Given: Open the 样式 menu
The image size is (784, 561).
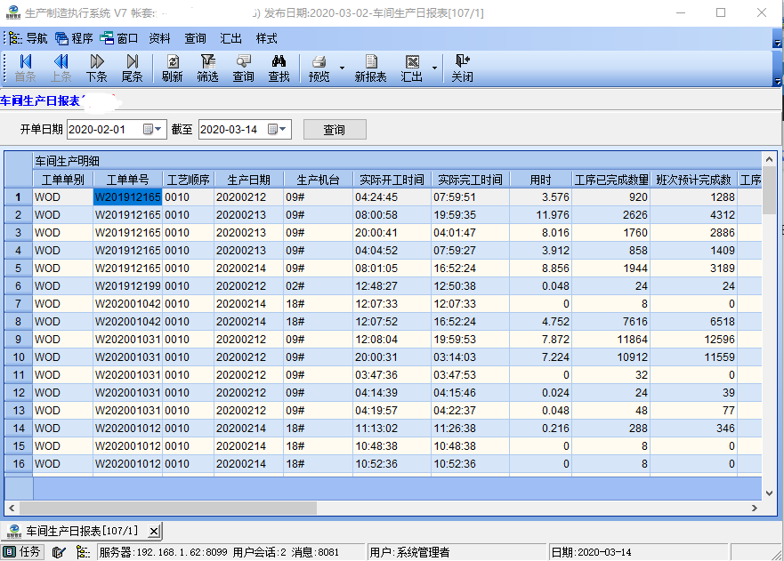Looking at the screenshot, I should tap(266, 38).
